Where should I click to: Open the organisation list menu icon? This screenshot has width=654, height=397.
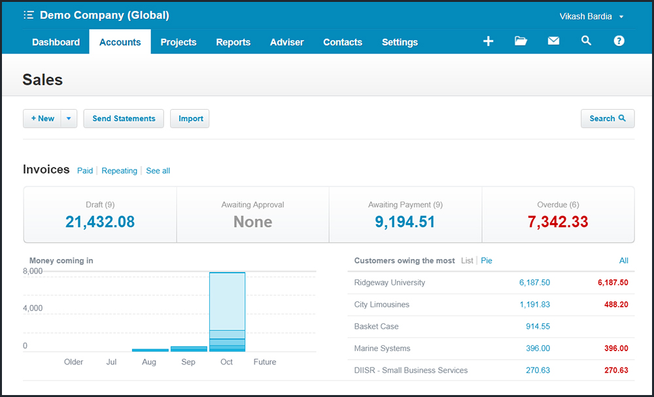[28, 16]
